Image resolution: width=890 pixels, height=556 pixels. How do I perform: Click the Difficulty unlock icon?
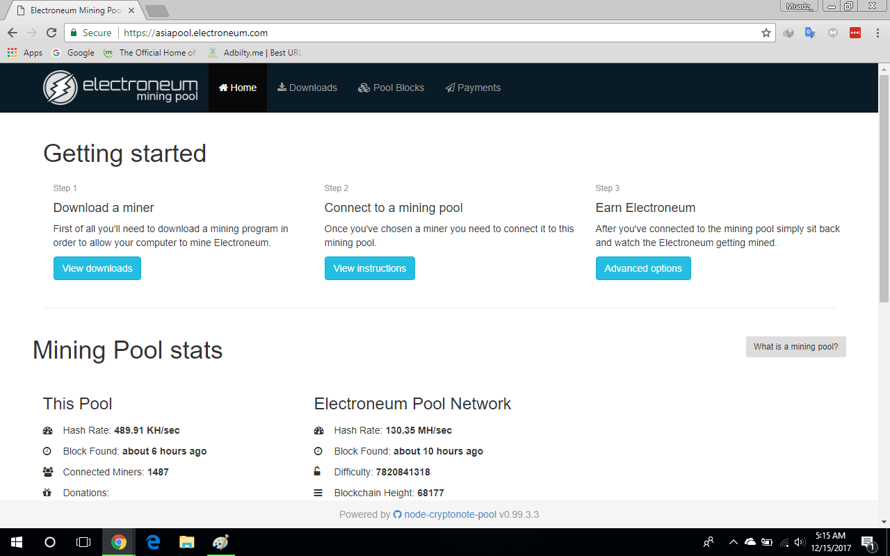point(318,472)
